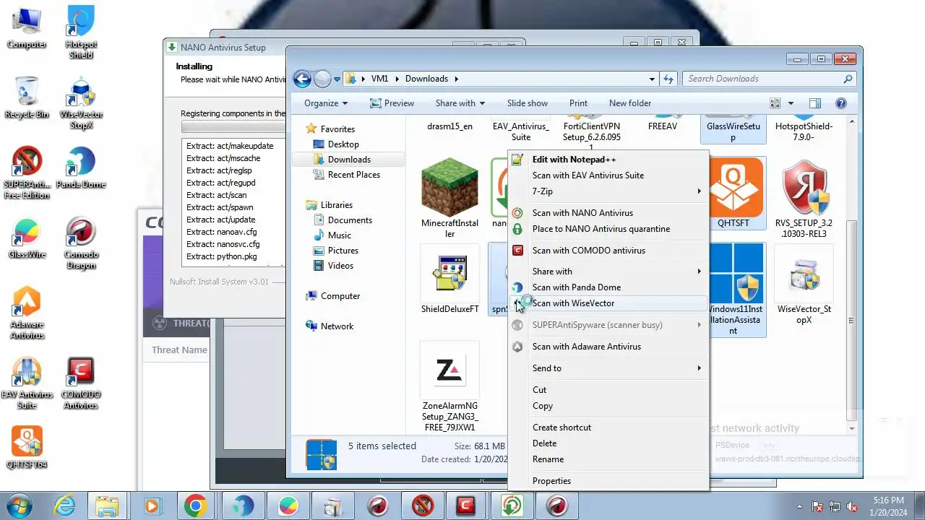Open the Share with toolbar dropdown

coord(460,103)
